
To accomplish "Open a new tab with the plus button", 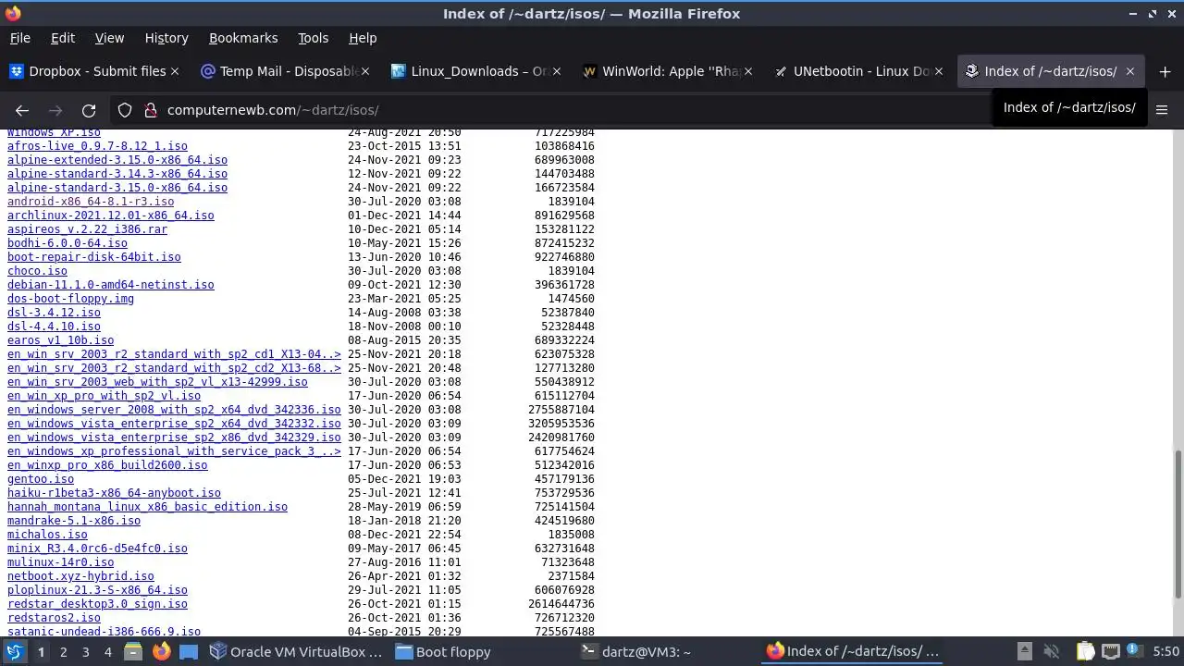I will (1165, 71).
